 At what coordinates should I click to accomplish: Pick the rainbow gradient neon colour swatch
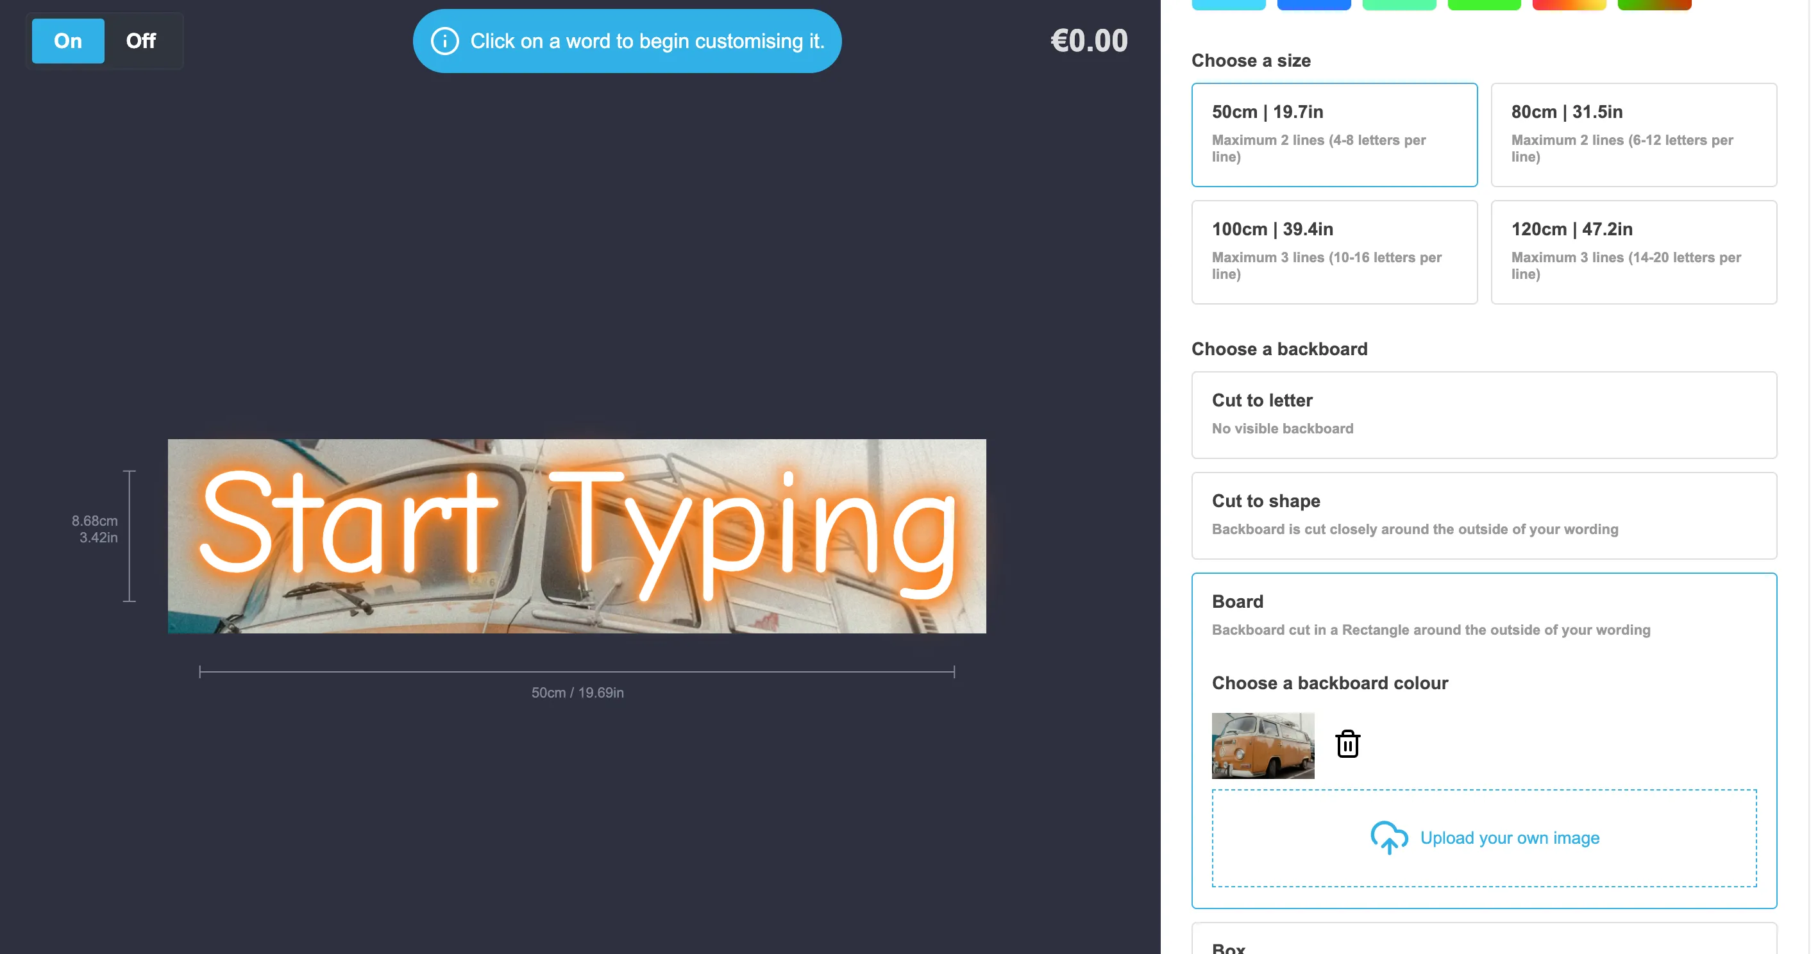[x=1569, y=3]
